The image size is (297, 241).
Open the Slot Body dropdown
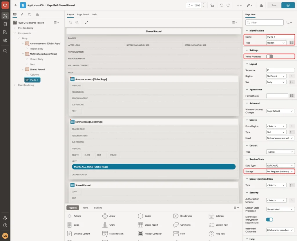(276, 82)
